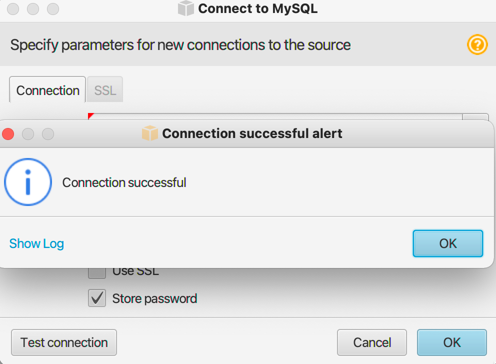Click OK at the bottom of Connect to MySQL dialog
This screenshot has width=496, height=364.
(x=451, y=342)
